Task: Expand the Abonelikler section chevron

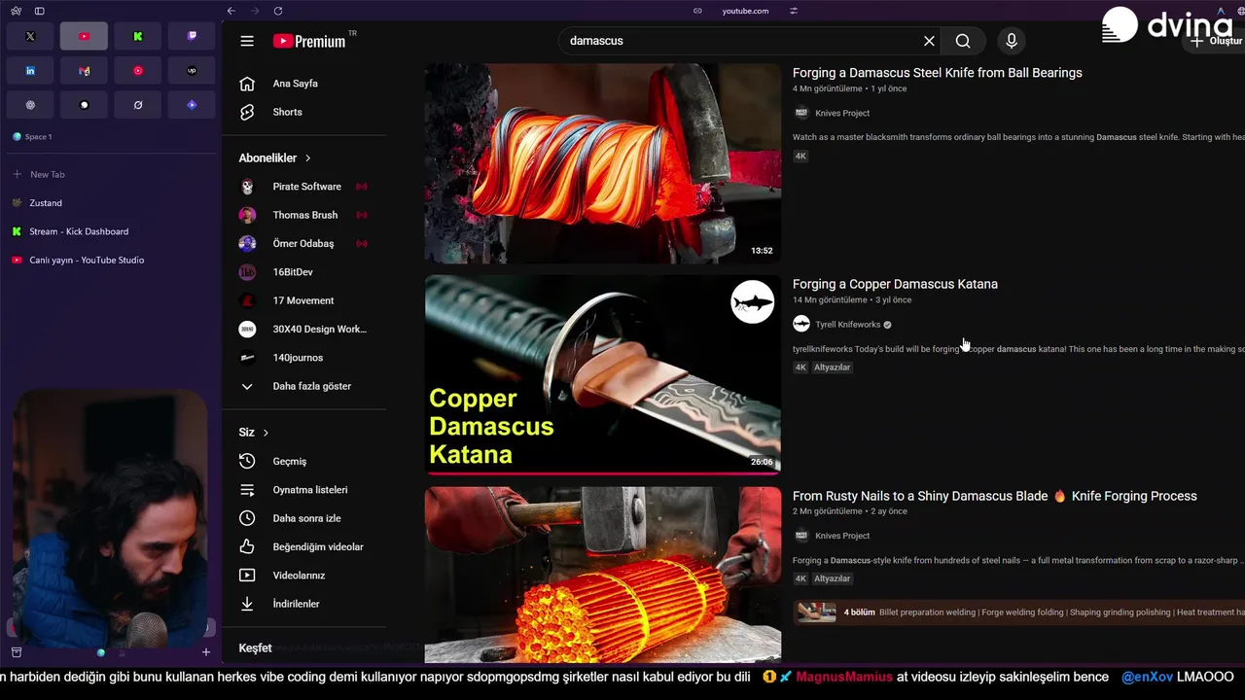Action: coord(308,157)
